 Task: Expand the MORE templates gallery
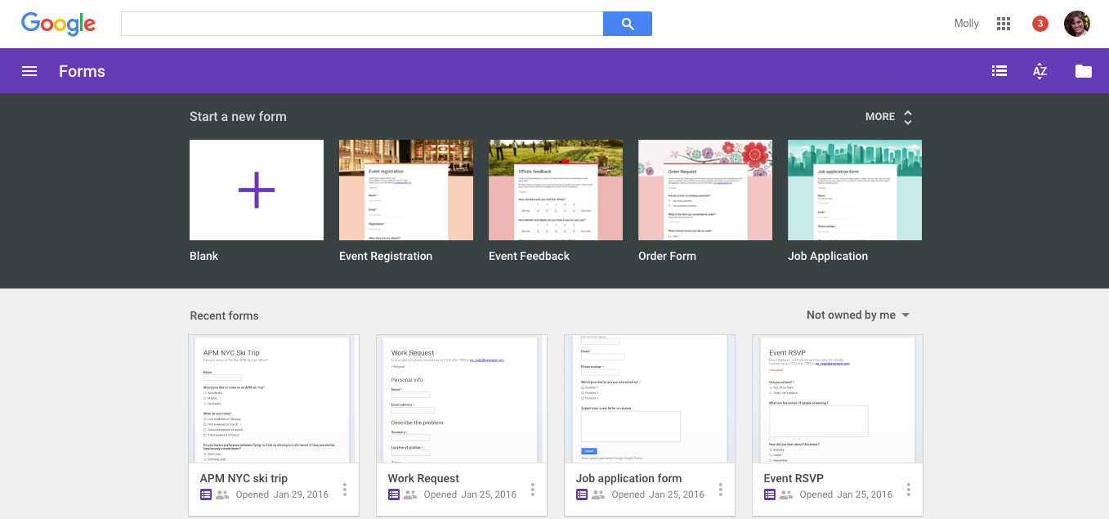tap(888, 117)
